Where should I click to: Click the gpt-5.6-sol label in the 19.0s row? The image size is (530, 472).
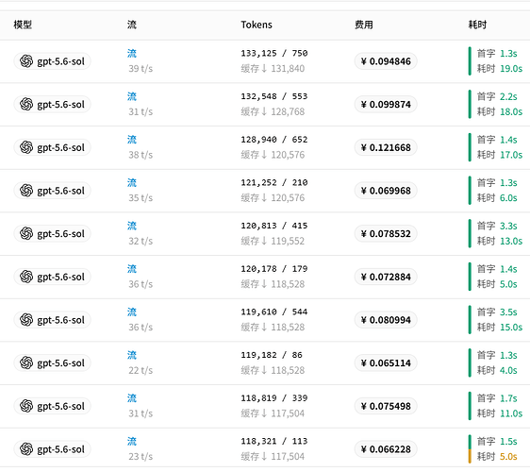coord(61,61)
